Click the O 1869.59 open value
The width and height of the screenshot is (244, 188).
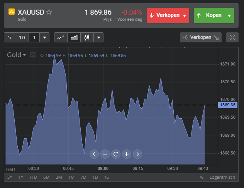coord(51,55)
